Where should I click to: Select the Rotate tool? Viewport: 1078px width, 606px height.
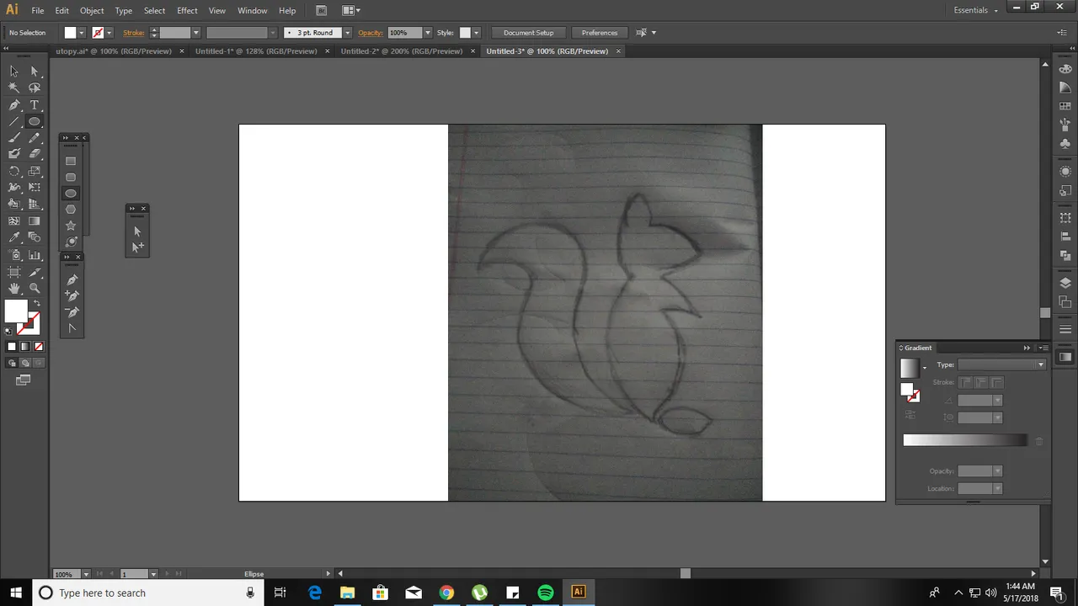(14, 171)
